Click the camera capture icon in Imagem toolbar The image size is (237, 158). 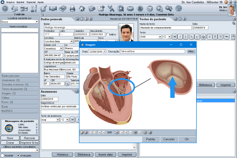point(135,133)
